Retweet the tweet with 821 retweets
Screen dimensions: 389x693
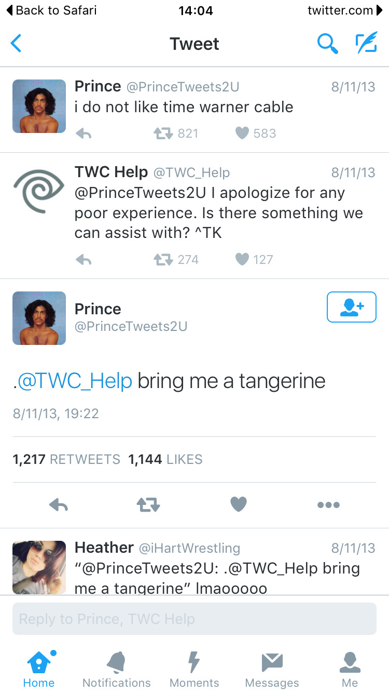[176, 134]
